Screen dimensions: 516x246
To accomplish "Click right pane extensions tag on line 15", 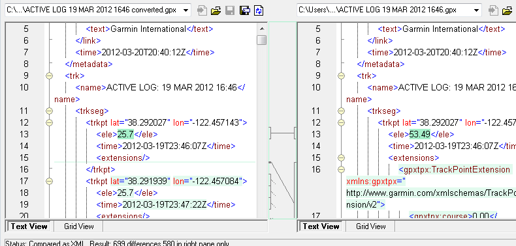I will click(x=413, y=157).
